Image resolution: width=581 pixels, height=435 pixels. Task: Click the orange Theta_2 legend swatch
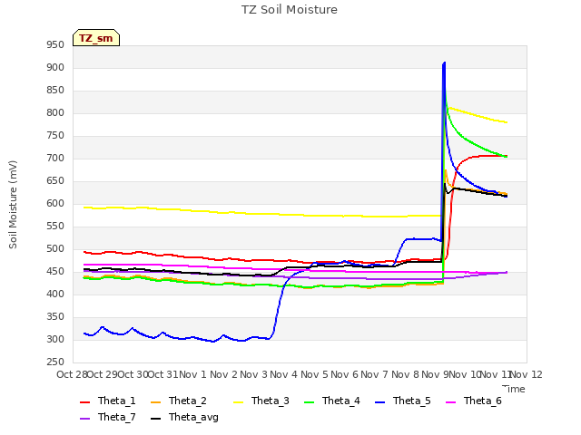pos(156,401)
